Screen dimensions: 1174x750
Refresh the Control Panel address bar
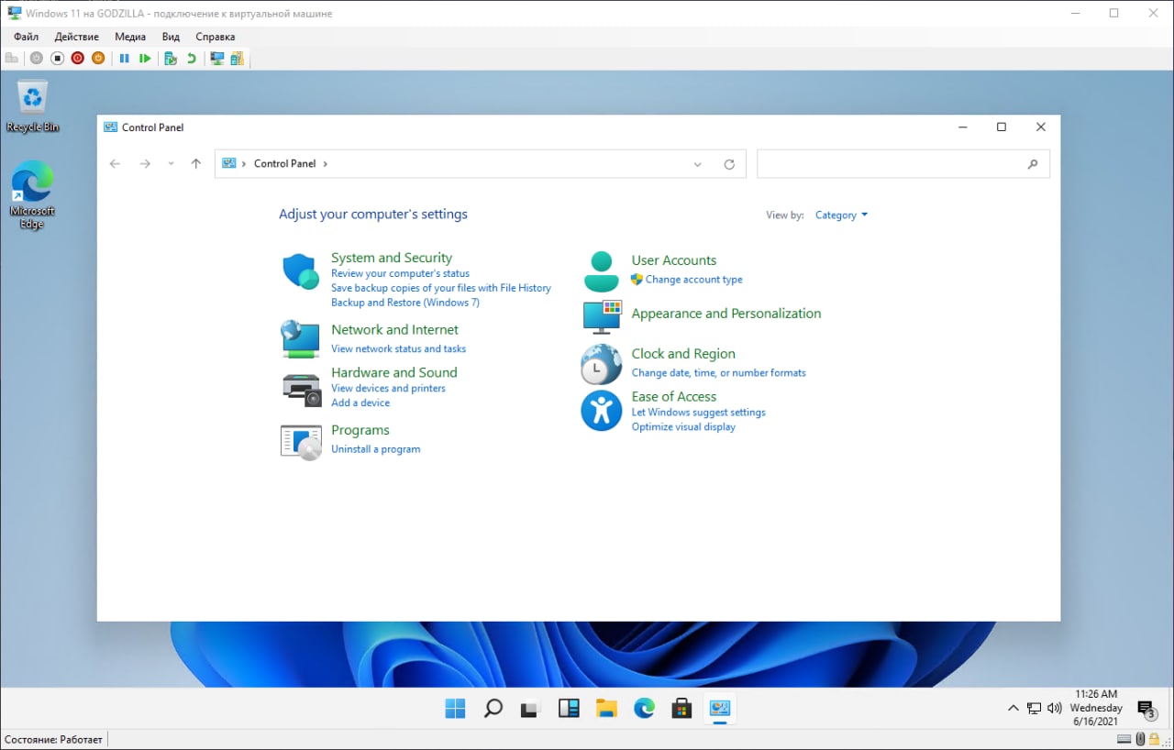[x=729, y=164]
